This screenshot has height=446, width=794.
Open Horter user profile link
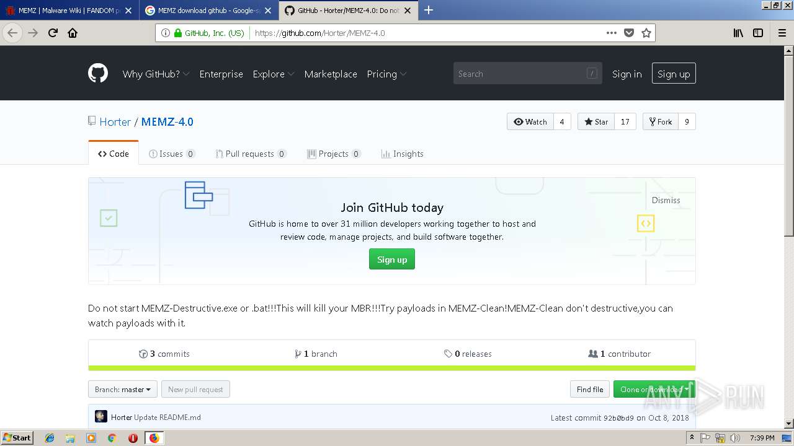[x=115, y=122]
